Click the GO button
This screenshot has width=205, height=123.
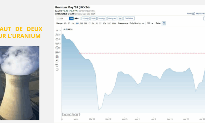(71, 19)
